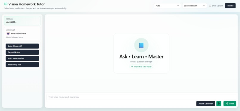Click the session ID 46e56d27 card

(x=22, y=21)
